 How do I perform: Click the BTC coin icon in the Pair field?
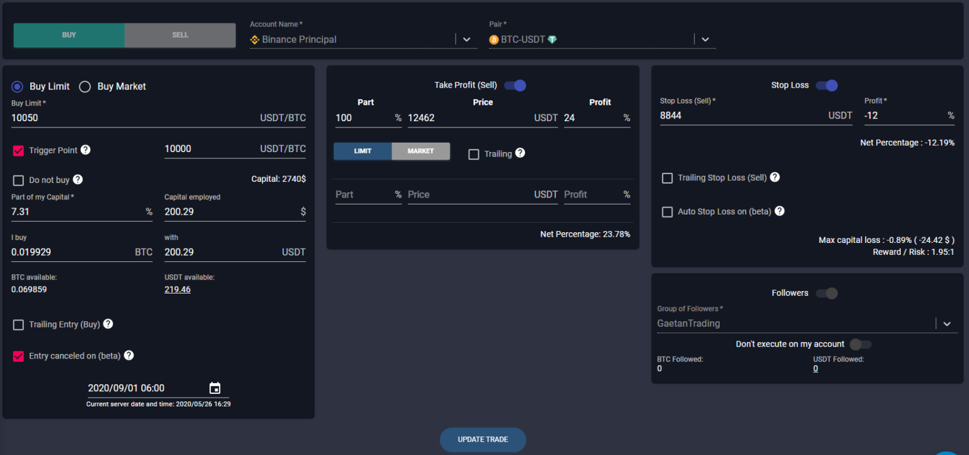click(x=493, y=39)
